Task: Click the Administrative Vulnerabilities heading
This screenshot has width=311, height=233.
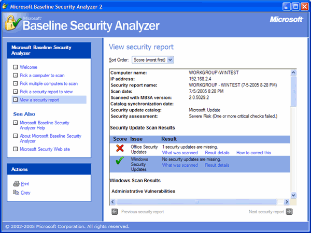Action: pyautogui.click(x=144, y=191)
